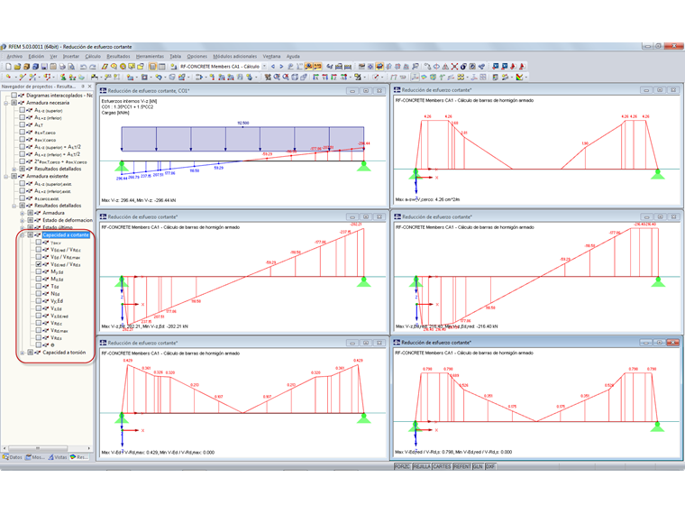Click the REJILLA status bar button
The image size is (685, 514).
coord(422,467)
